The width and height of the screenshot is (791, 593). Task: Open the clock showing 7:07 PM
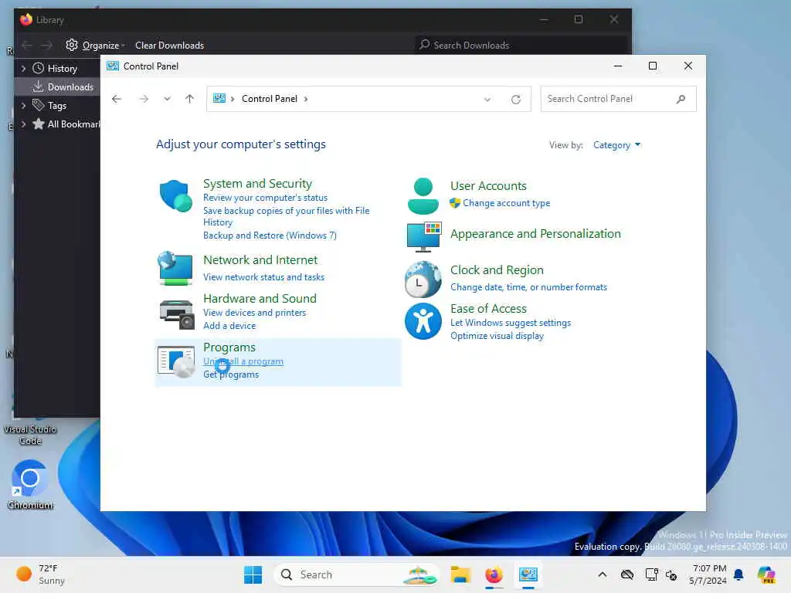coord(708,574)
